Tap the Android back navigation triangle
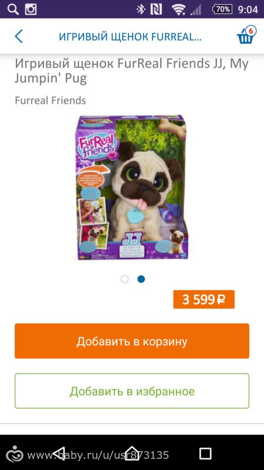 click(x=58, y=454)
